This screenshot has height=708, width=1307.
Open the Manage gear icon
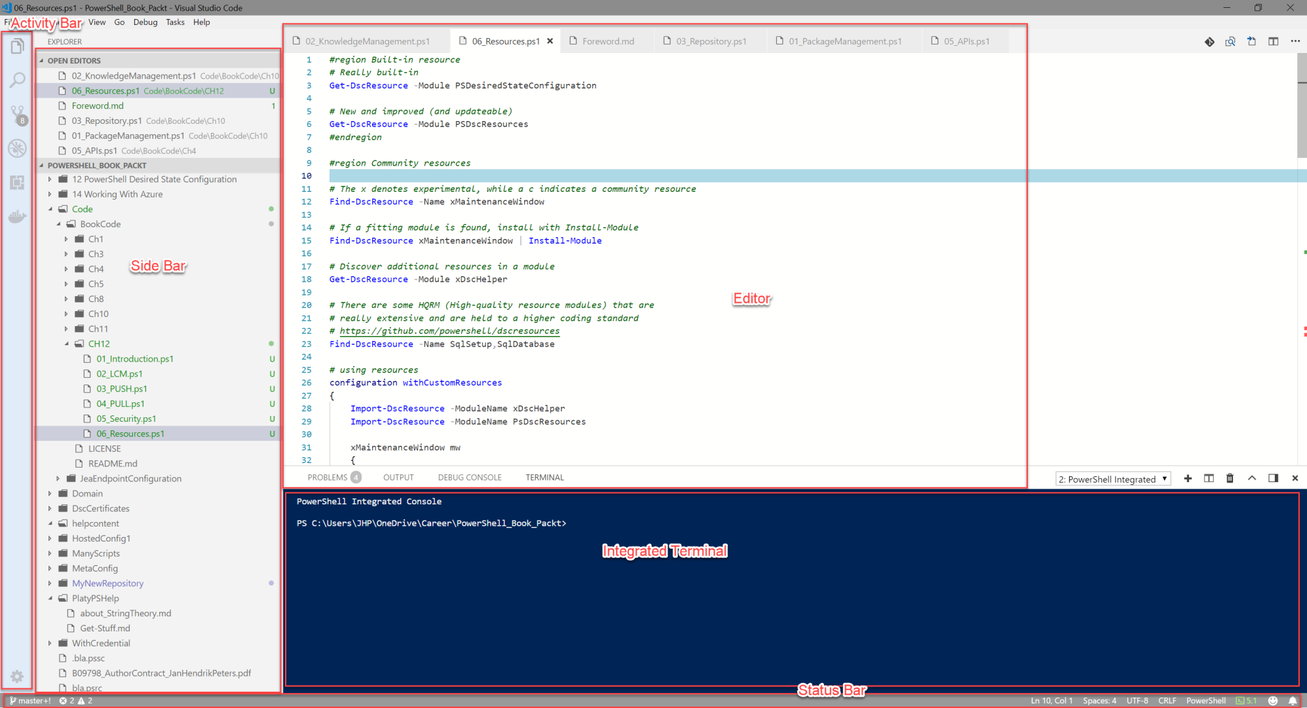(x=18, y=677)
